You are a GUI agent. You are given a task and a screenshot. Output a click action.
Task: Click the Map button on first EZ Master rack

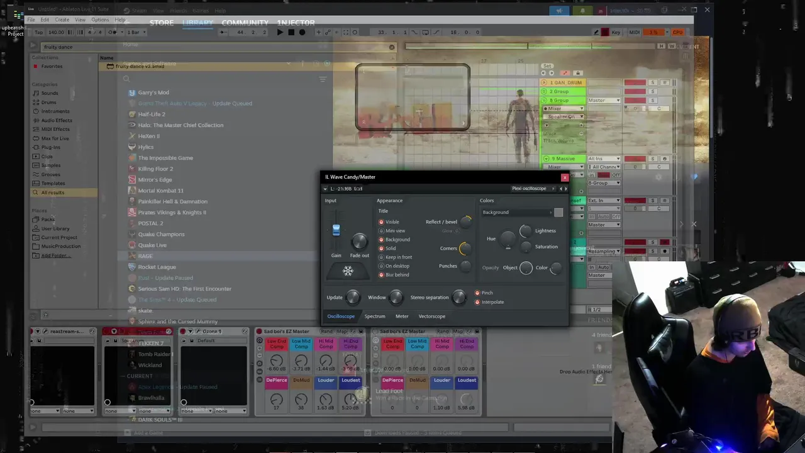(343, 331)
